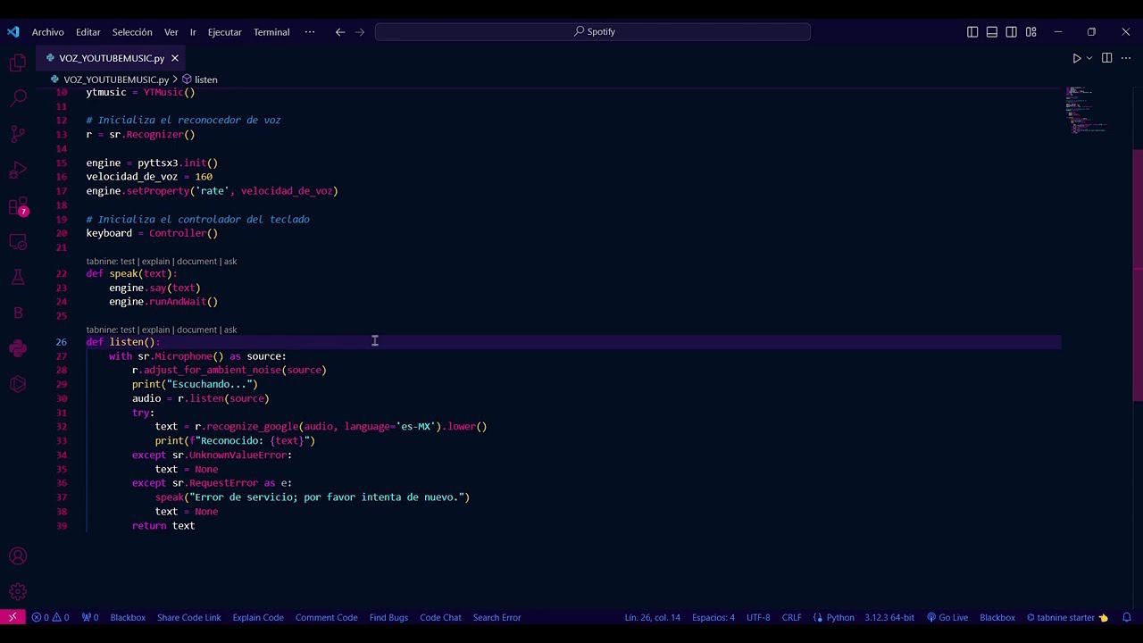Click tabnine 'explain' above def listen
This screenshot has width=1143, height=643.
point(155,330)
